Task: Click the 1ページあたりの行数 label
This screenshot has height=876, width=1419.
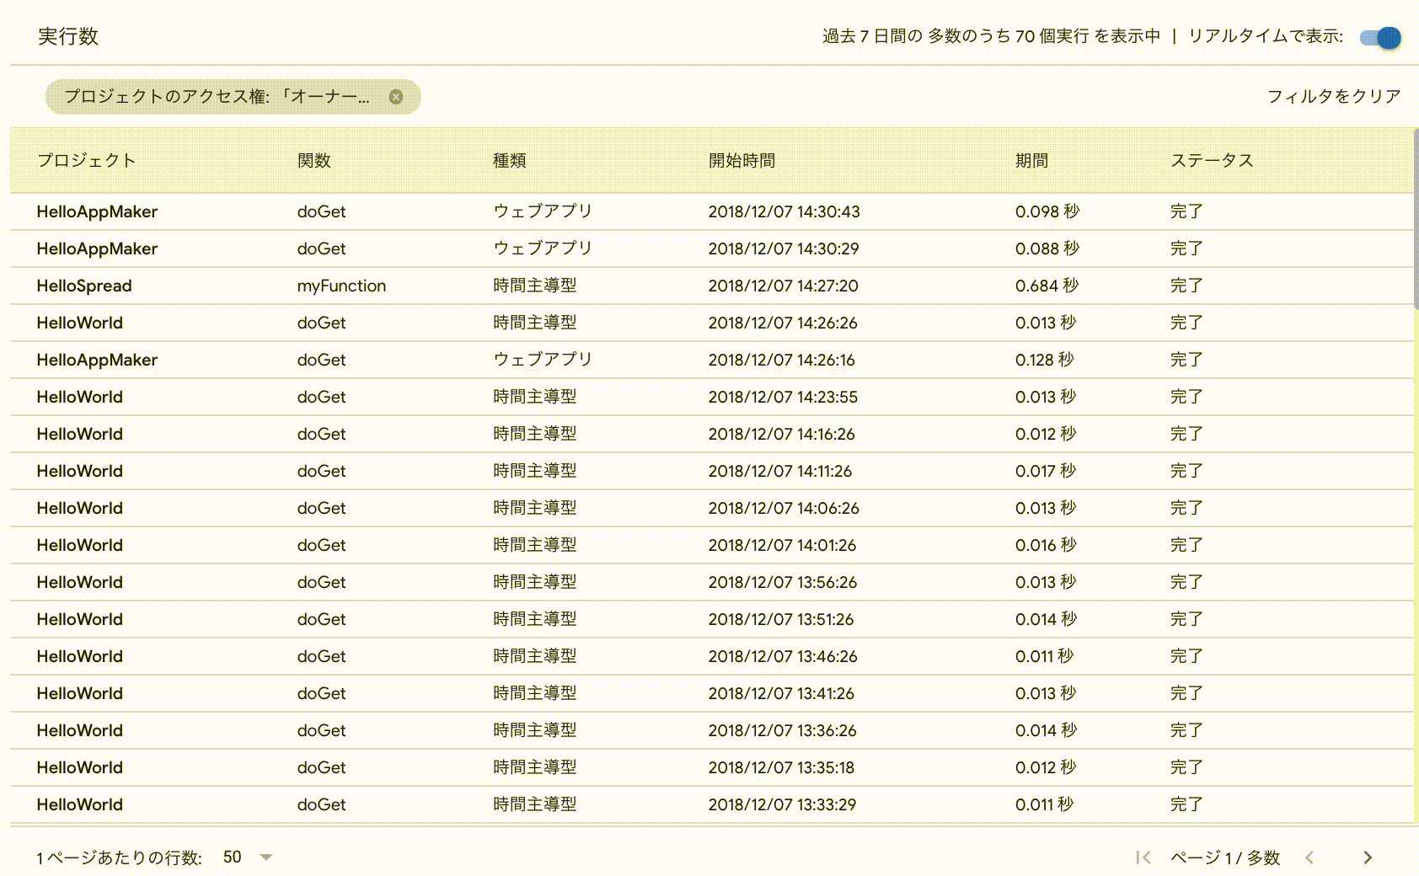Action: point(120,857)
